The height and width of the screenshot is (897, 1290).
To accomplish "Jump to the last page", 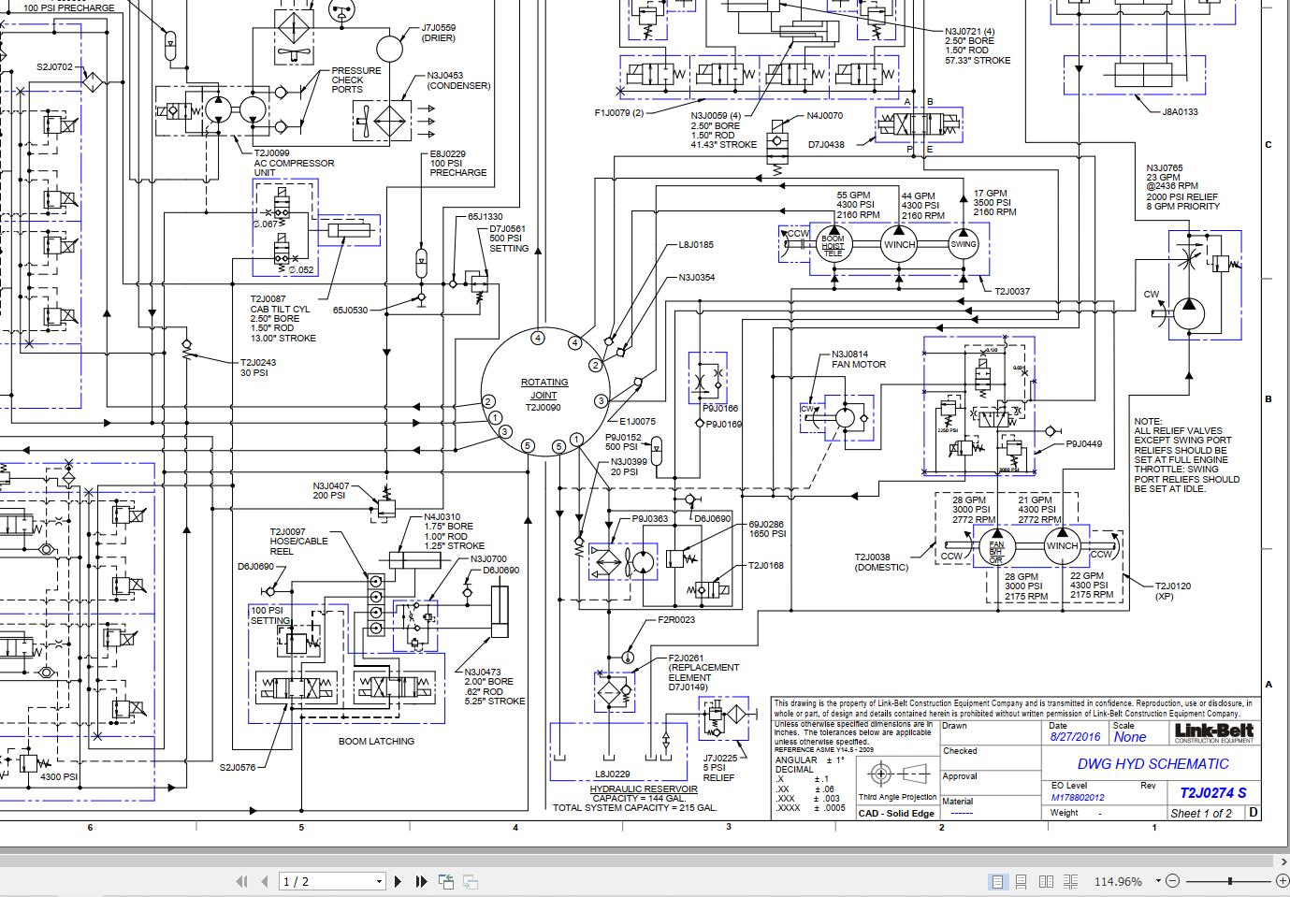I will (421, 881).
